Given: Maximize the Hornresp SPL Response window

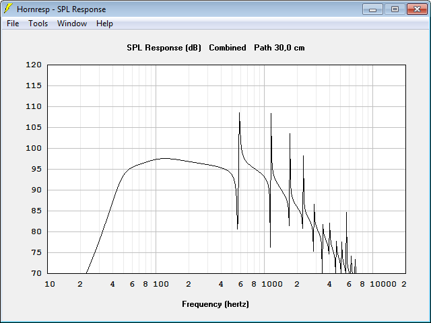Looking at the screenshot, I should tap(395, 9).
